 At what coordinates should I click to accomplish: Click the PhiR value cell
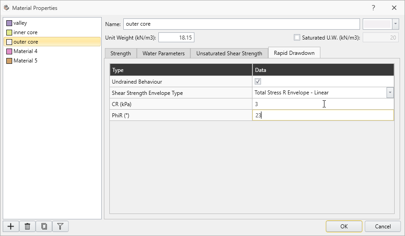[323, 115]
